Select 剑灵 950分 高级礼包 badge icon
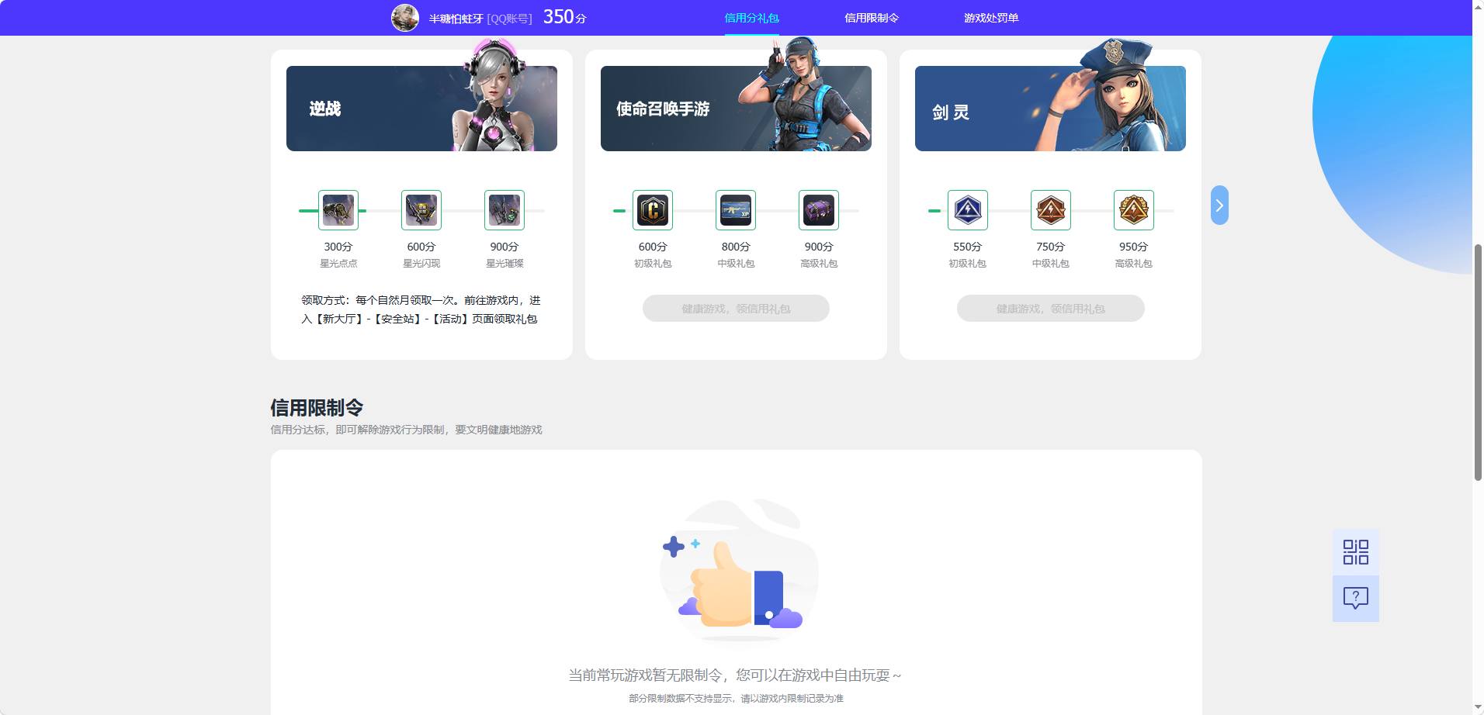 pos(1134,210)
